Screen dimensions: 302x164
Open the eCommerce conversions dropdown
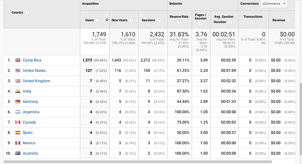[x=274, y=4]
